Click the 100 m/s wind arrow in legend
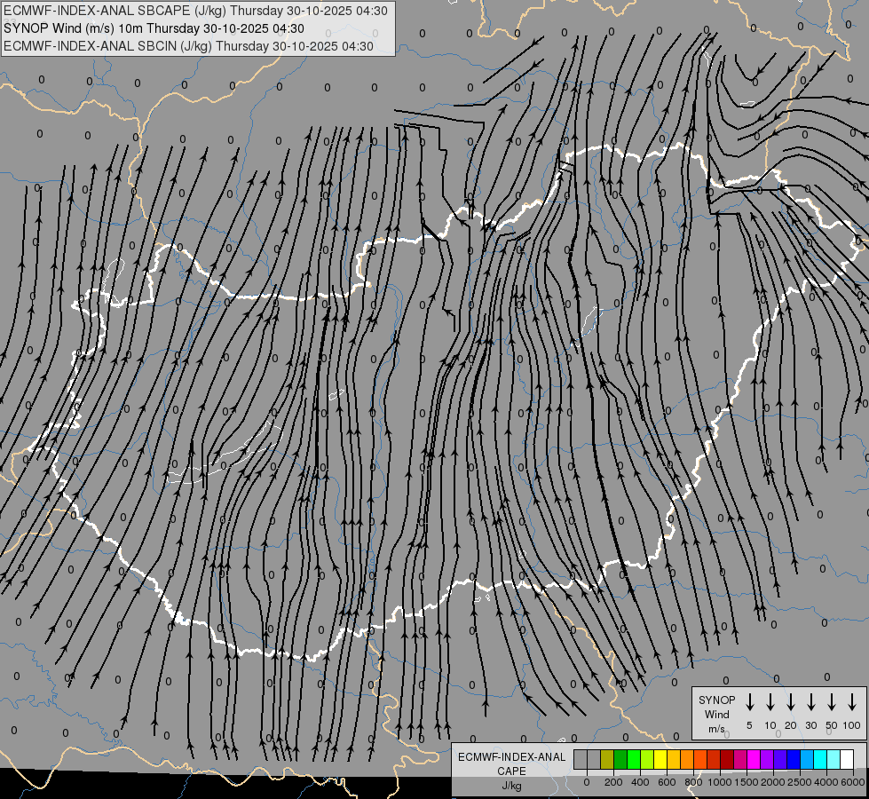The image size is (869, 799). [852, 702]
